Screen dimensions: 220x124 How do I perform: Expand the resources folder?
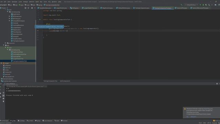pos(5,43)
